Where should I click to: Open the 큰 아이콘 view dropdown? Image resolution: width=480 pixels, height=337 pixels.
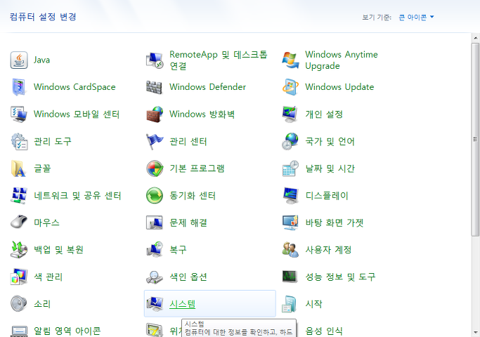point(416,17)
